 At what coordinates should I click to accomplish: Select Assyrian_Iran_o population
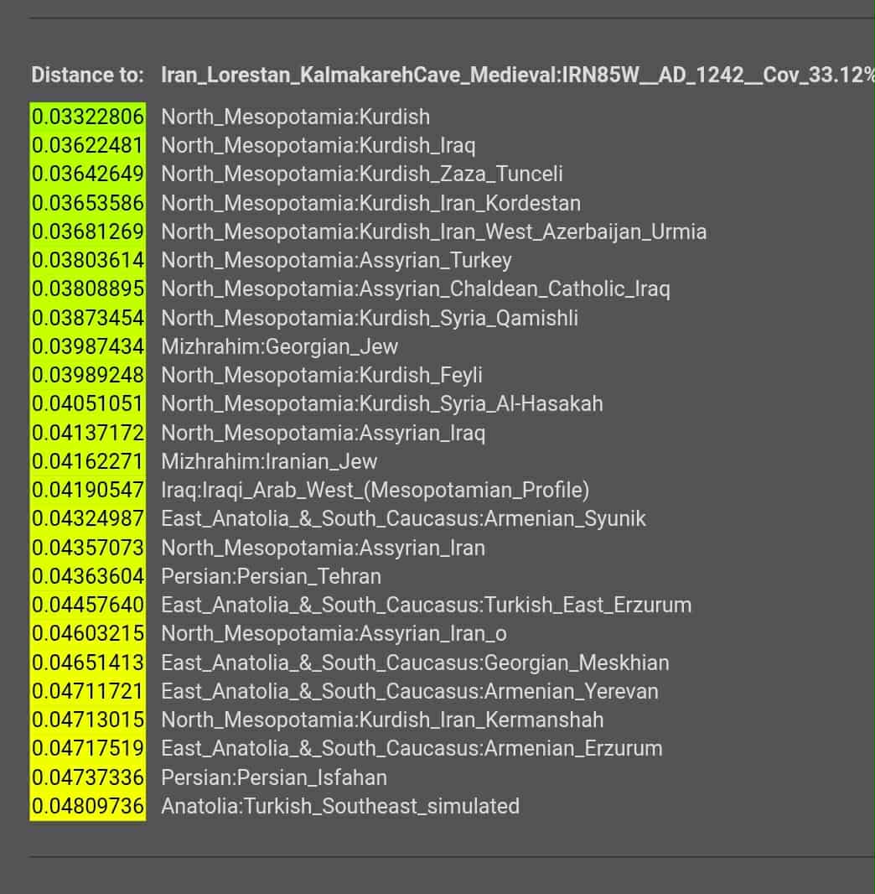click(334, 633)
